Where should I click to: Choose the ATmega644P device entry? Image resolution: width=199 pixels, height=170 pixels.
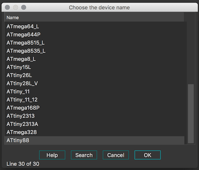click(x=94, y=35)
